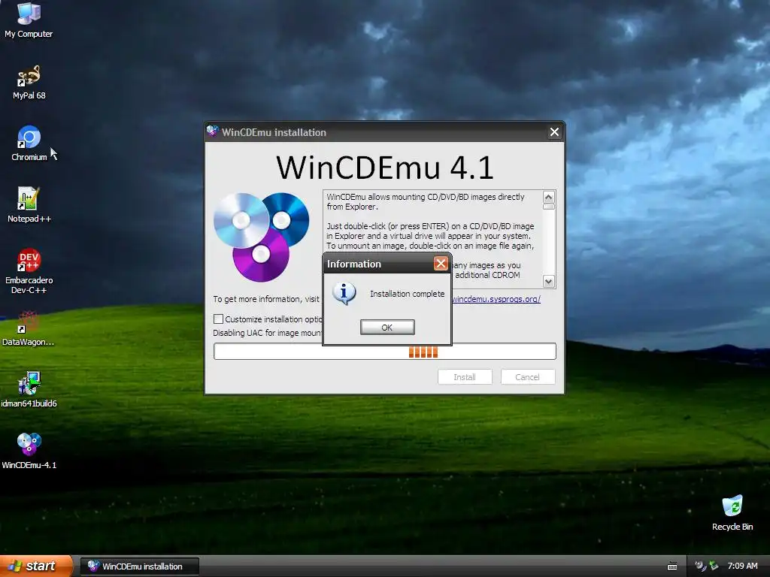Click the installation progress bar
770x577 pixels.
(384, 352)
